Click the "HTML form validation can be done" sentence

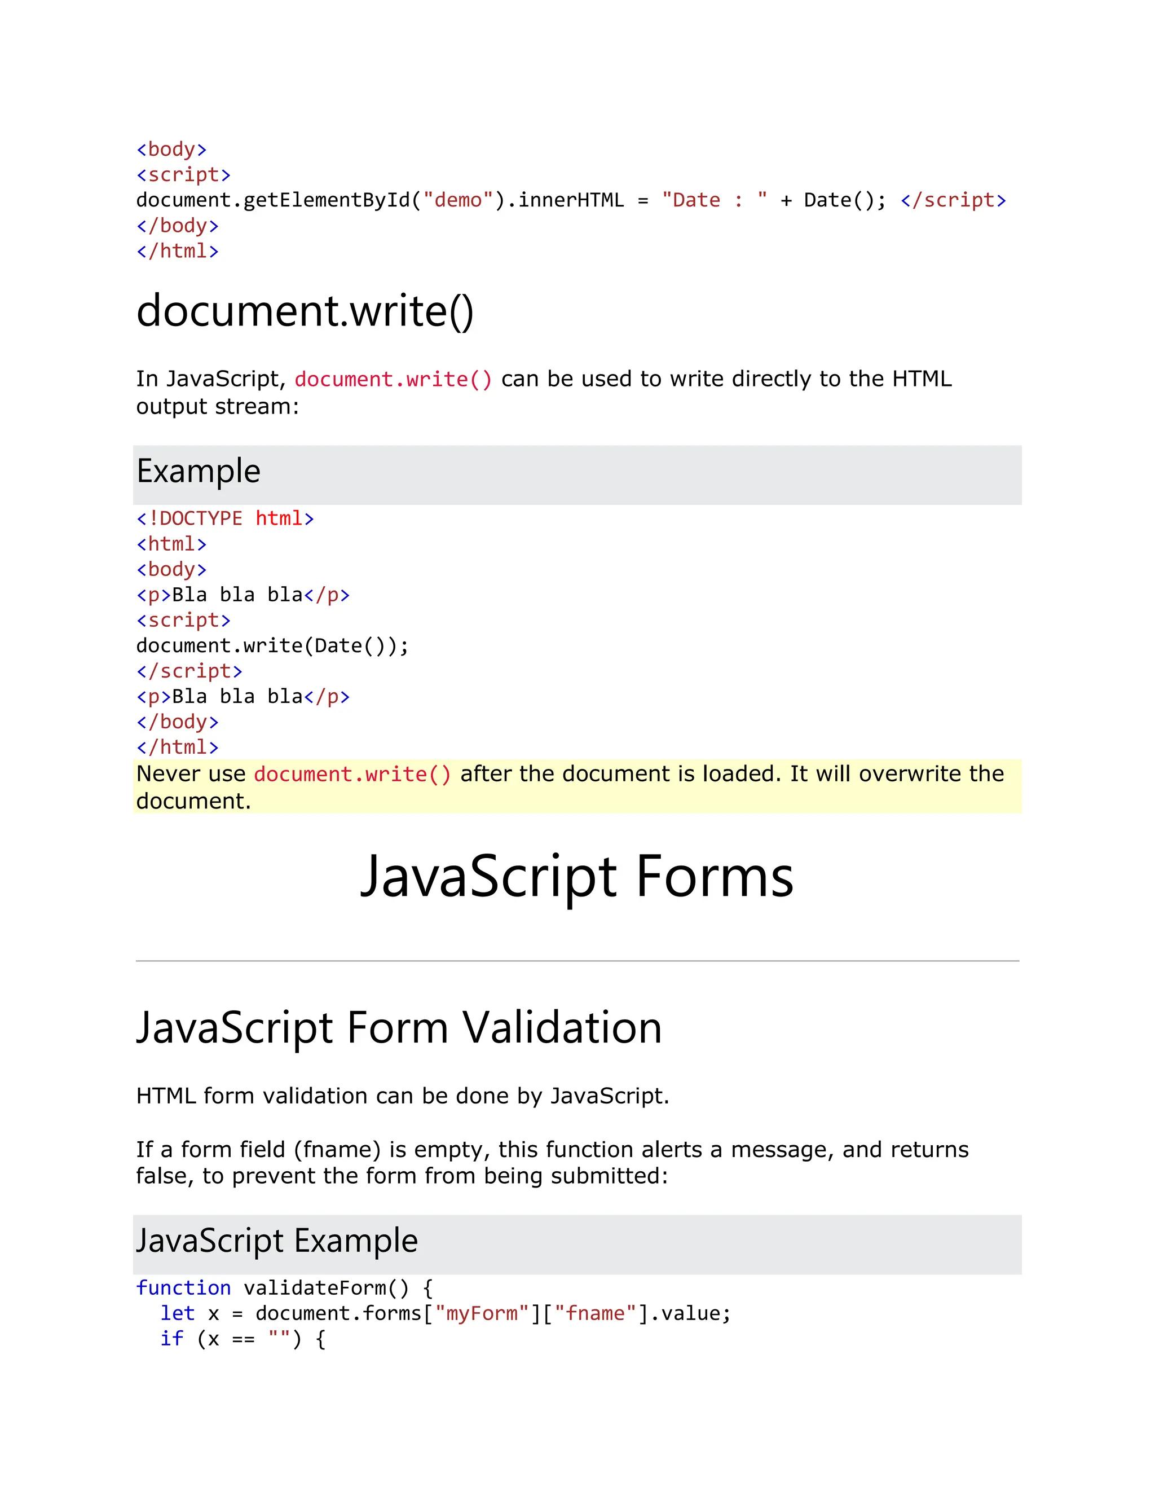[402, 1096]
